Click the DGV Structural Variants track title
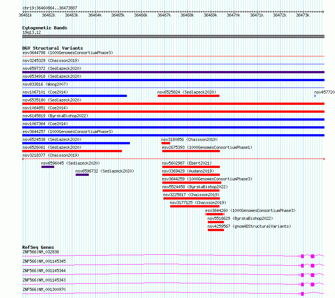 [x=53, y=48]
